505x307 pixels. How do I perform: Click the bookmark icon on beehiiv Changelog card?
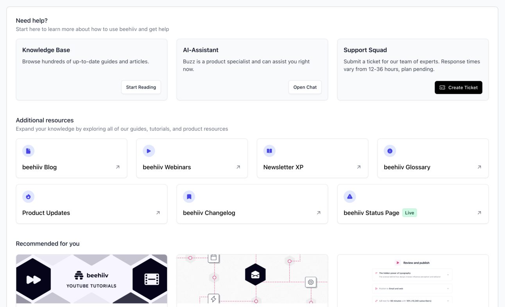coord(189,197)
